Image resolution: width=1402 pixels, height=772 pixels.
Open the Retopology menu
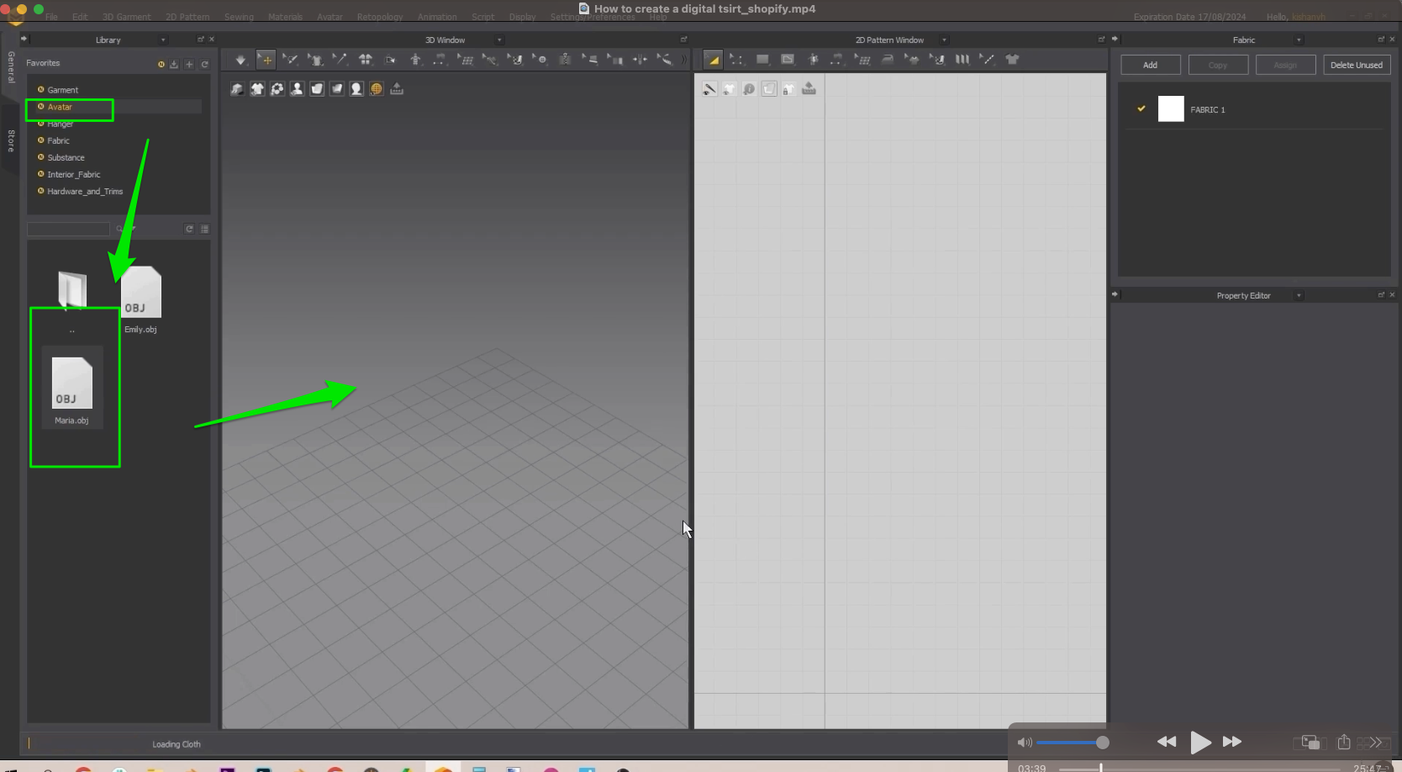point(380,17)
